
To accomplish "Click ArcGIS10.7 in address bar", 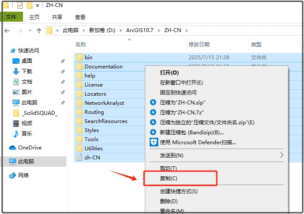I will (140, 30).
